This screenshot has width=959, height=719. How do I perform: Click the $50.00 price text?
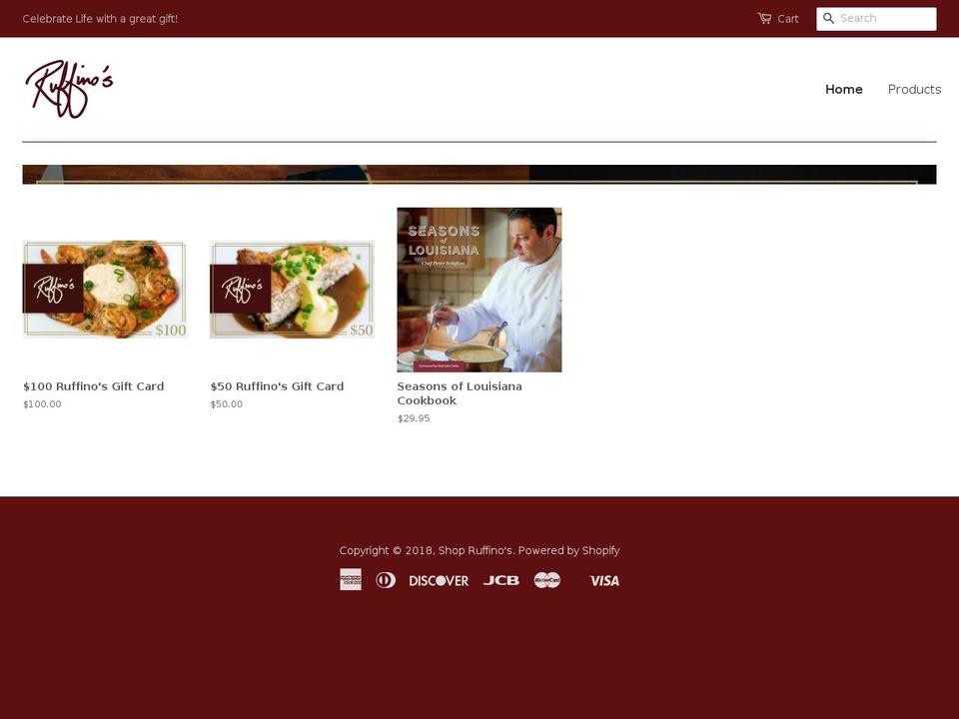[x=227, y=404]
